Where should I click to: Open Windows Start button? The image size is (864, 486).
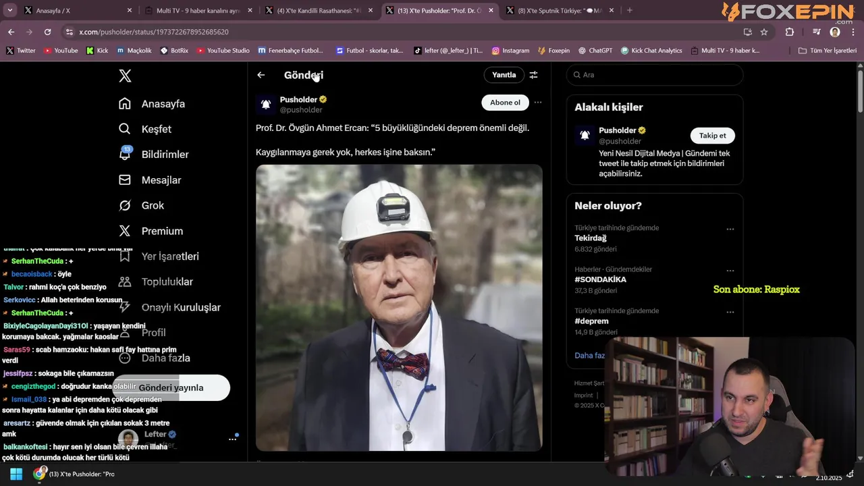click(16, 474)
